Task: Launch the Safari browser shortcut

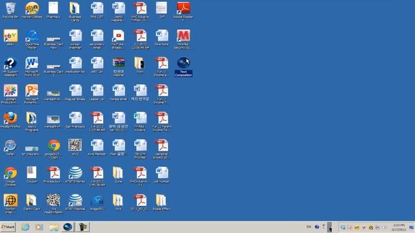Action: [10, 148]
